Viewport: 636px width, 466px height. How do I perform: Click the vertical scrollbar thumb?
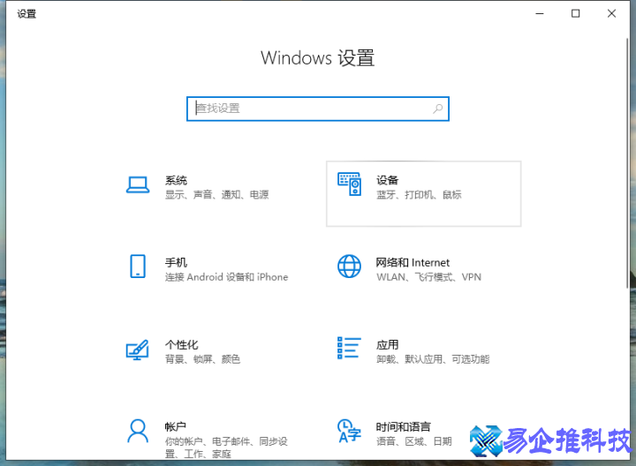pyautogui.click(x=627, y=163)
